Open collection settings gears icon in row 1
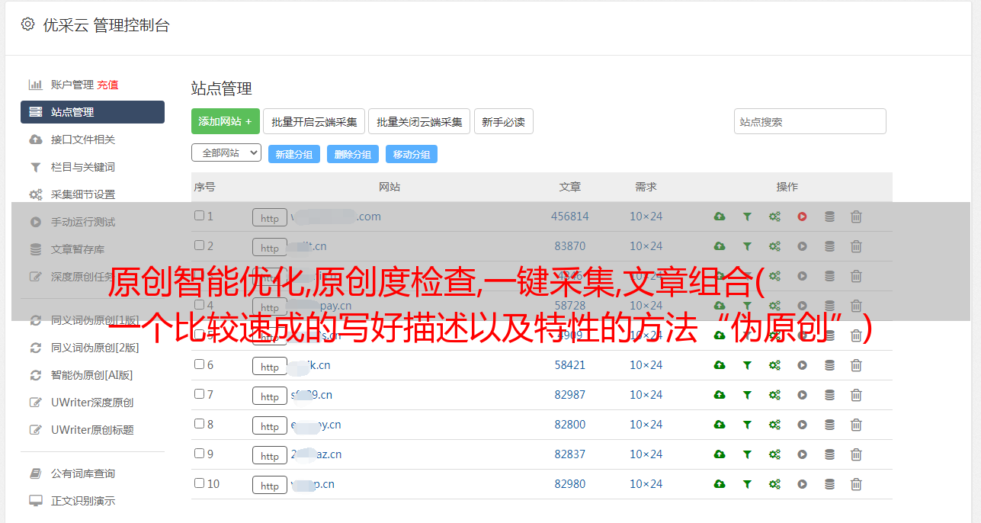981x523 pixels. coord(774,217)
